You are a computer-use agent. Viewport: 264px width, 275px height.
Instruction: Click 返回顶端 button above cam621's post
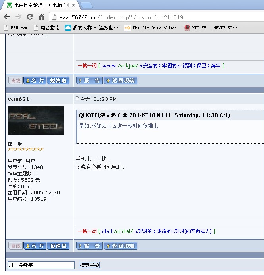pyautogui.click(x=120, y=81)
